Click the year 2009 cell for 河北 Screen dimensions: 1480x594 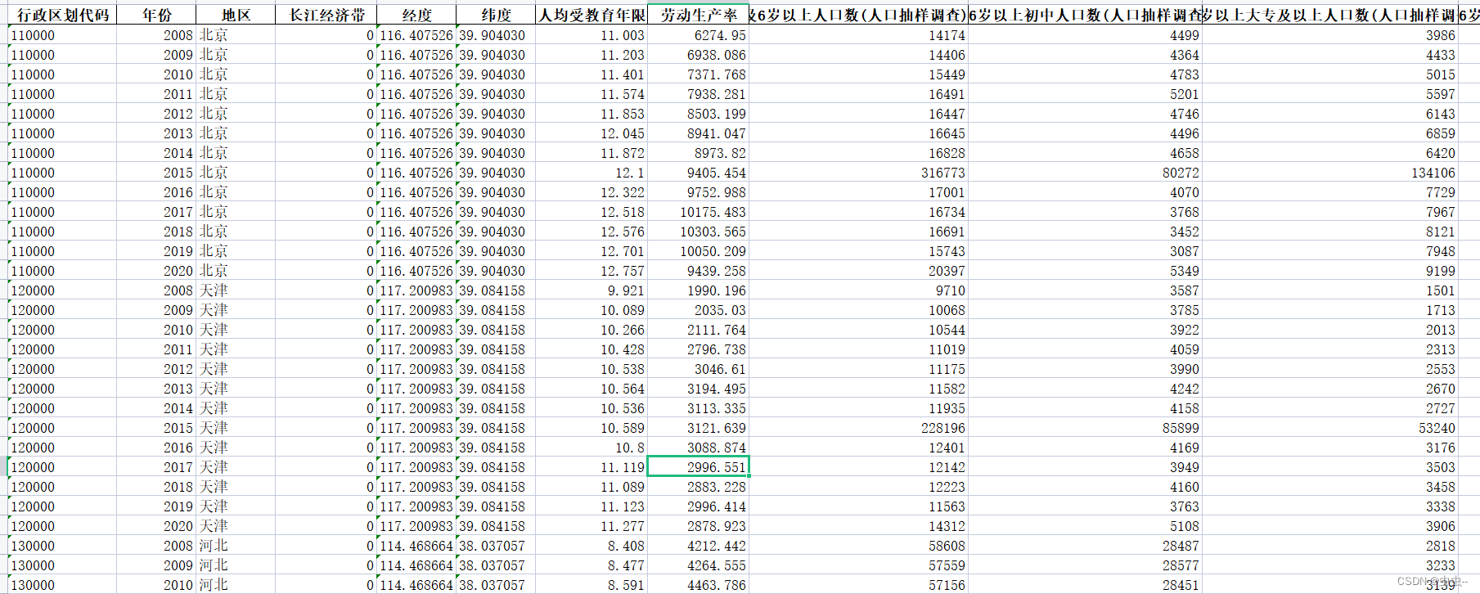pos(156,565)
